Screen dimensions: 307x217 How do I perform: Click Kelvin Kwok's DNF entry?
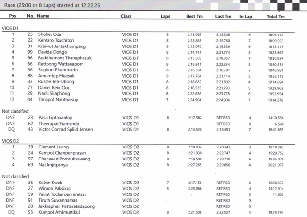(x=51, y=183)
